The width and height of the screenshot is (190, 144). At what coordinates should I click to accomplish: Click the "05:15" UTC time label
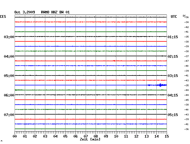173,115
